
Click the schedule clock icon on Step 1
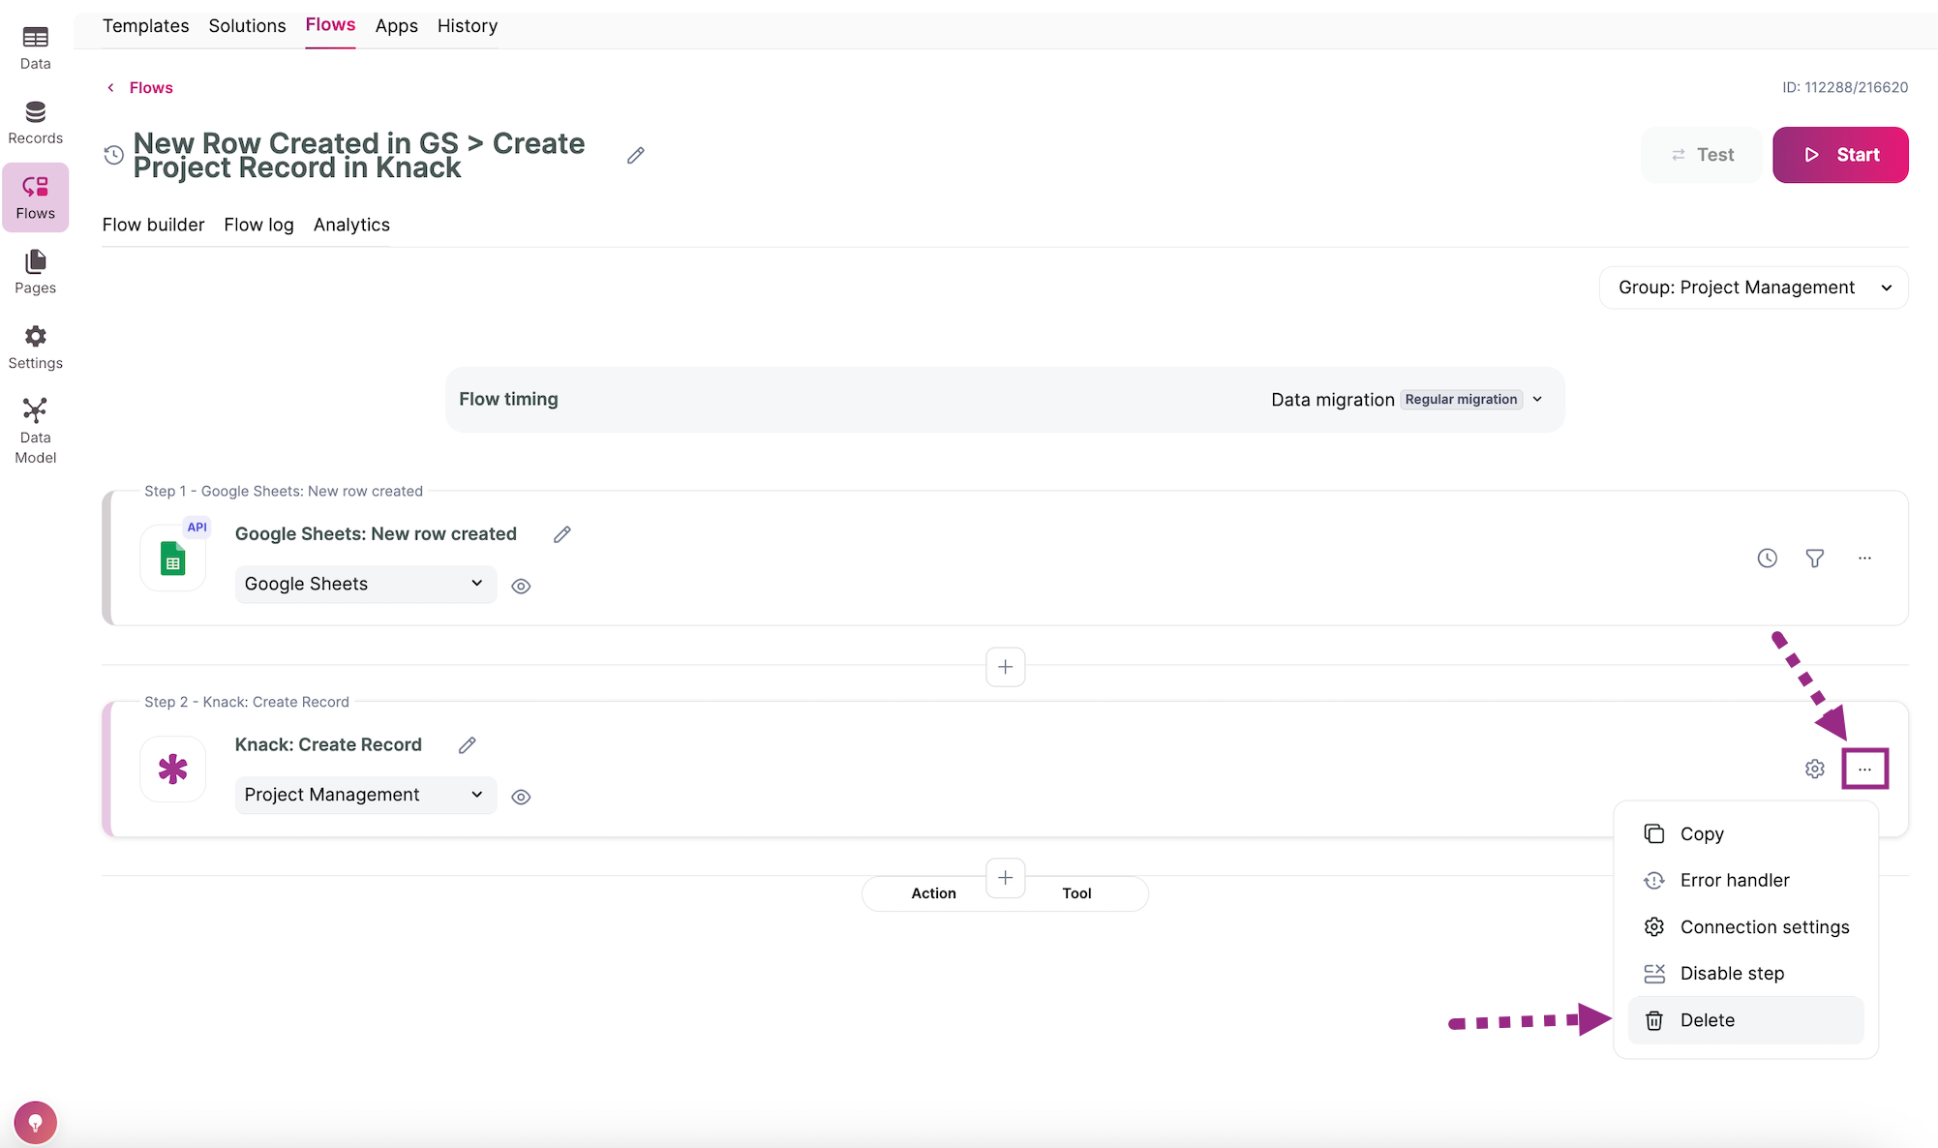pyautogui.click(x=1767, y=559)
